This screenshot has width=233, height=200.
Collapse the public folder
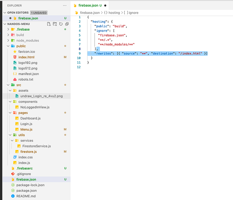pos(8,46)
